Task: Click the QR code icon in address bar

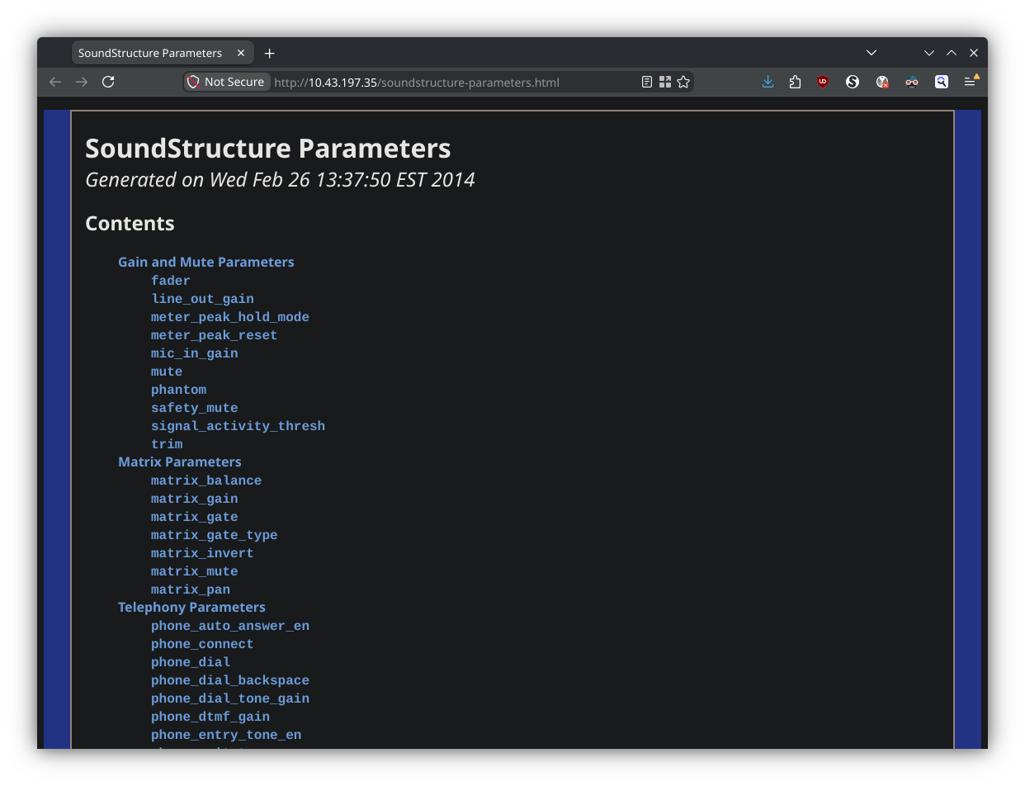Action: [665, 82]
